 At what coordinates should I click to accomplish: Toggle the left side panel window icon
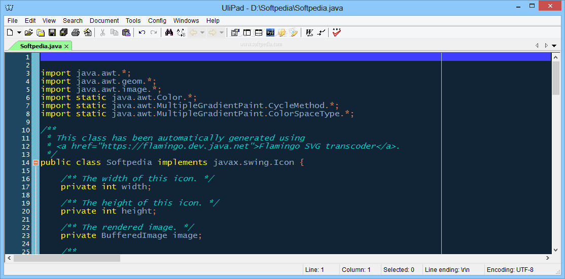[247, 32]
